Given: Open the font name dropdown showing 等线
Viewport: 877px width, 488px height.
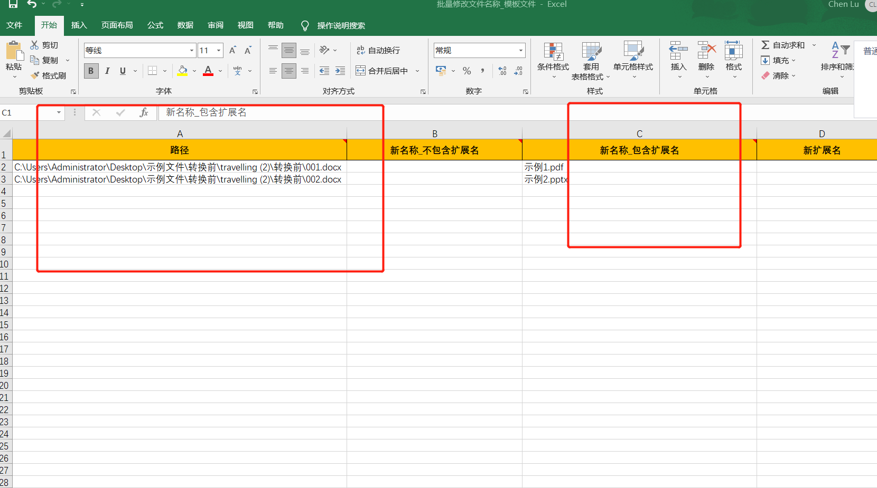Looking at the screenshot, I should (x=191, y=50).
